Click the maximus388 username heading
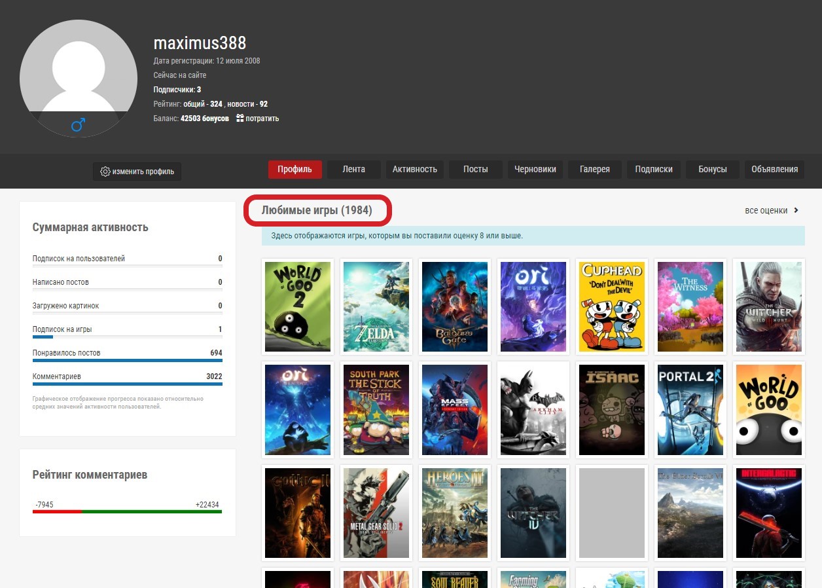 pos(200,43)
